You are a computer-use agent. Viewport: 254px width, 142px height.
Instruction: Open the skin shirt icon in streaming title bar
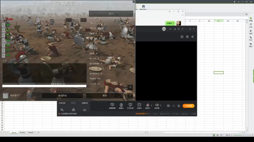178,29
